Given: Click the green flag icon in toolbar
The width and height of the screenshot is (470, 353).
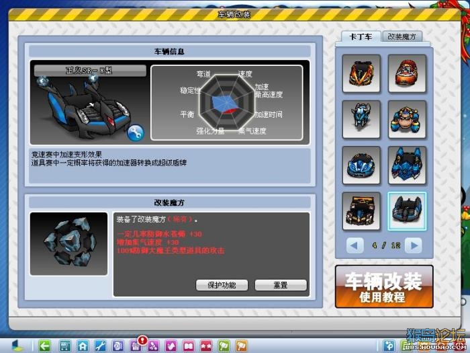Looking at the screenshot, I should coord(224,346).
